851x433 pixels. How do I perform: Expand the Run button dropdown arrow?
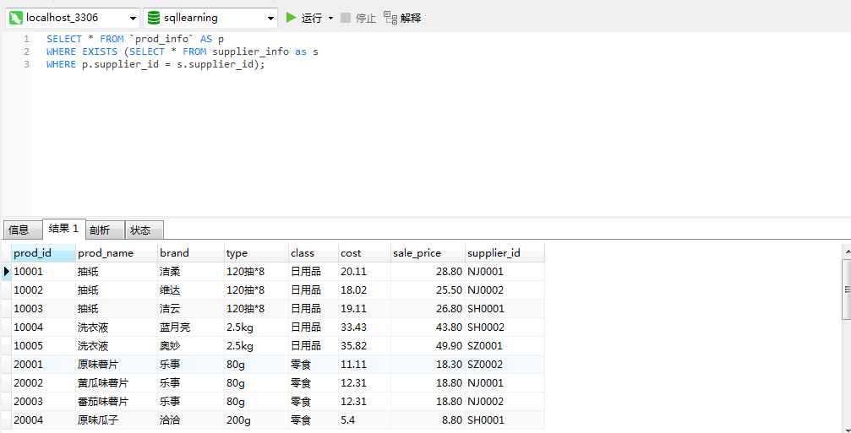[x=331, y=19]
